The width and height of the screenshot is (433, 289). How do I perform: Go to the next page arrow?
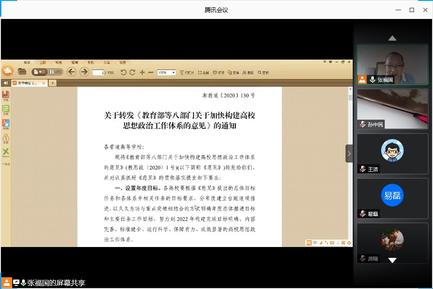84,72
